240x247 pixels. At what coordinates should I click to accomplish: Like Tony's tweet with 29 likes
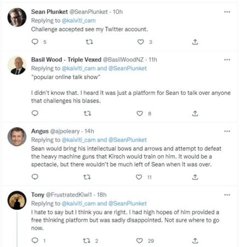(x=140, y=241)
